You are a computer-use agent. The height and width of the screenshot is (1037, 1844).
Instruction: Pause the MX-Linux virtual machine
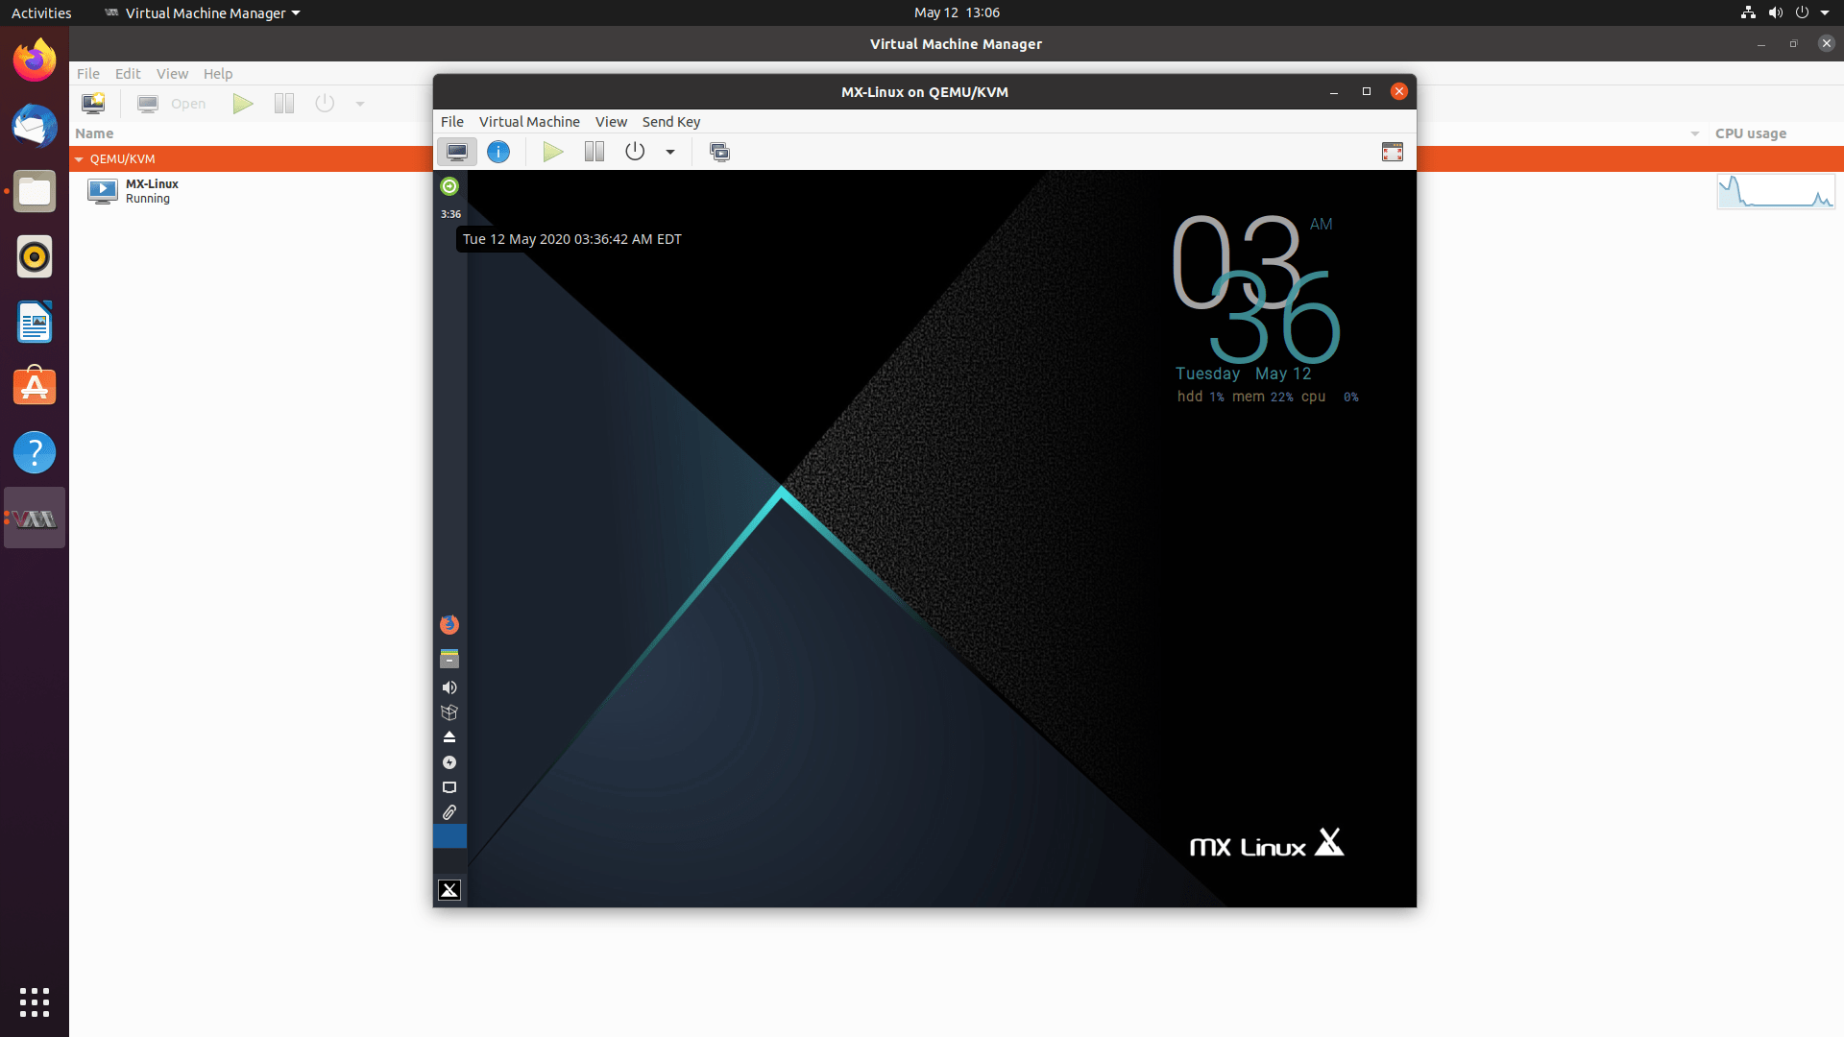tap(594, 152)
